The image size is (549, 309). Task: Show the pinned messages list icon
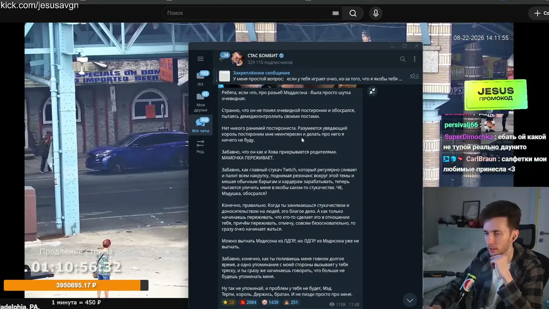[x=414, y=76]
